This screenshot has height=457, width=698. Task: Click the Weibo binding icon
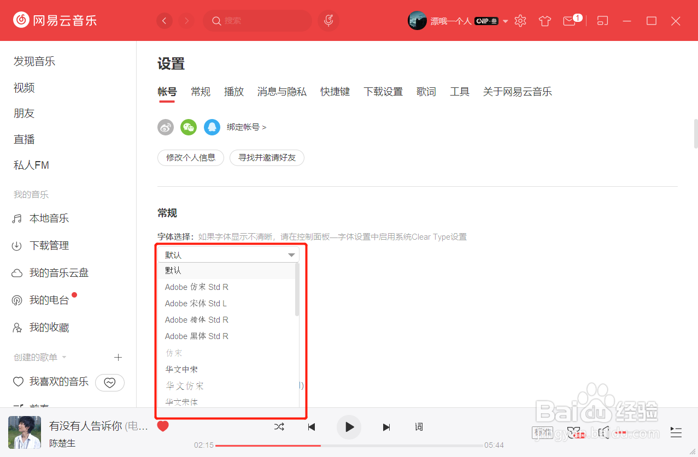(x=166, y=127)
